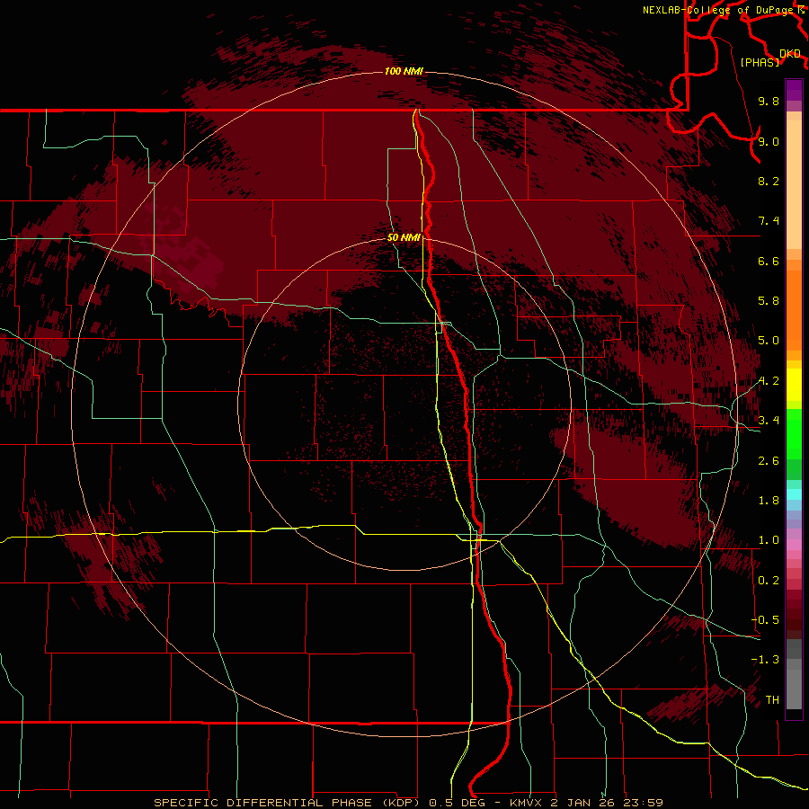809x809 pixels.
Task: Click the "[PHAS]" units label
Action: coord(760,62)
